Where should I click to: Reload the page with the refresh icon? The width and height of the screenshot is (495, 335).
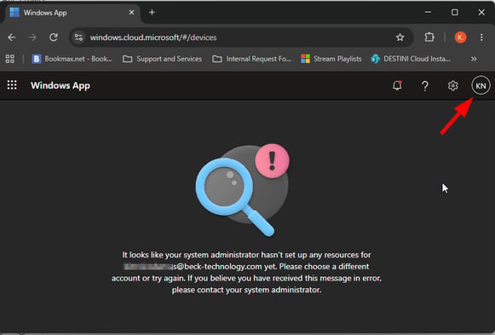[x=54, y=38]
